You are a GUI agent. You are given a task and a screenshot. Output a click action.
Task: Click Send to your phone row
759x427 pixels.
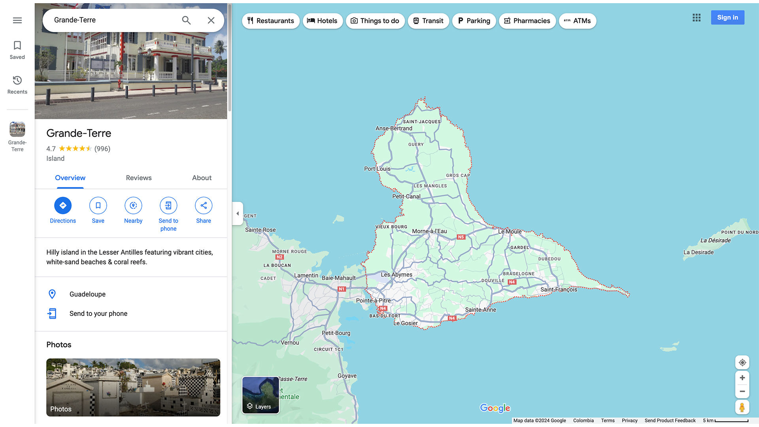click(131, 314)
